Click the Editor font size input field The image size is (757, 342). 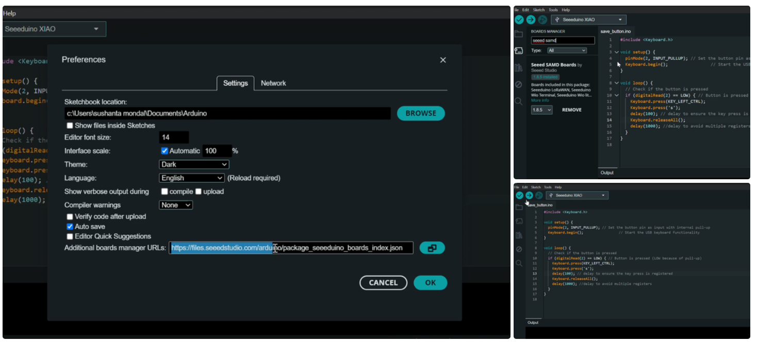coord(174,138)
